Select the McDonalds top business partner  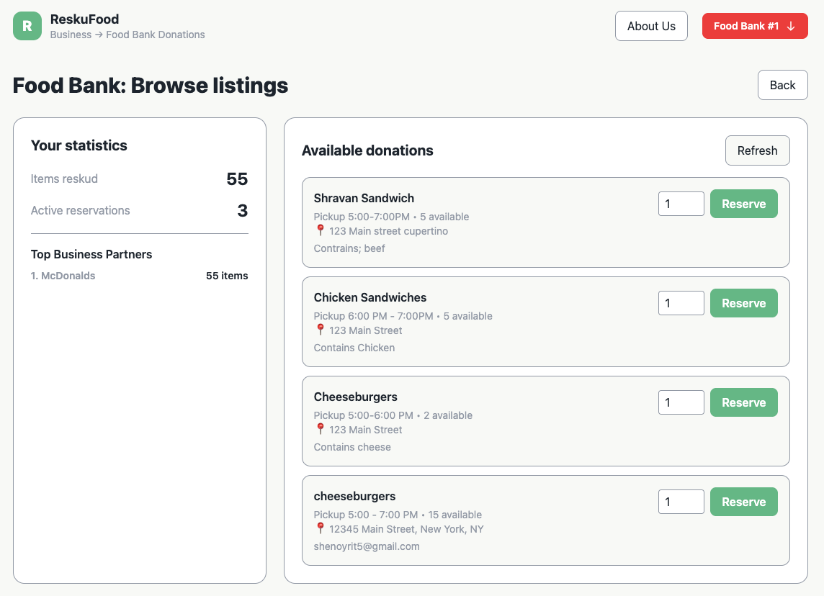tap(68, 276)
